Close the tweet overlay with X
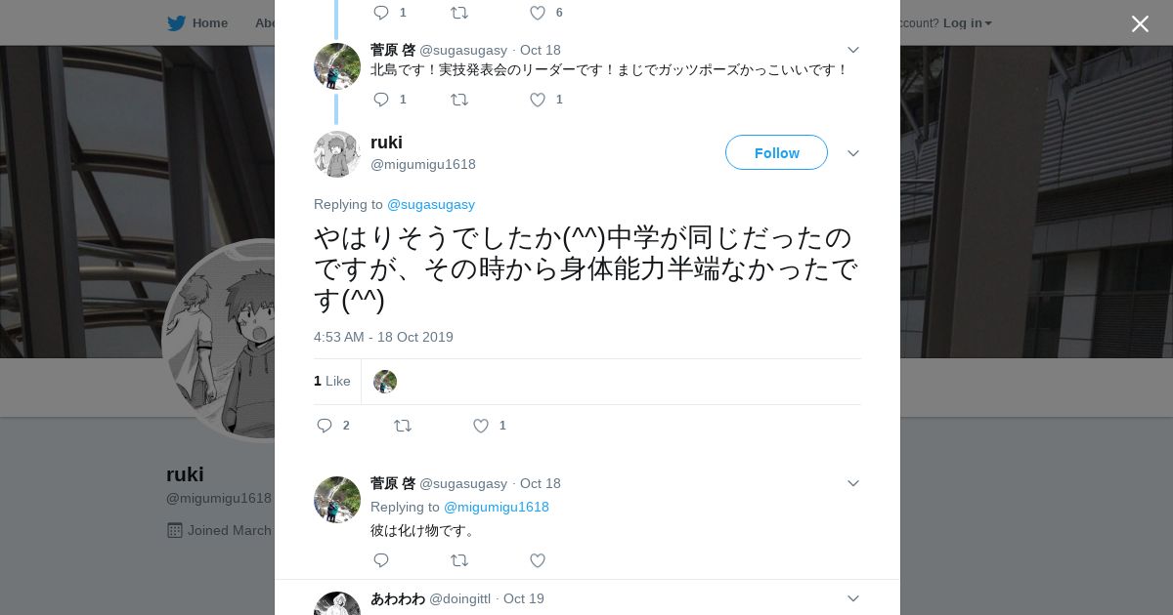Screen dimensions: 1173x615 (1140, 23)
